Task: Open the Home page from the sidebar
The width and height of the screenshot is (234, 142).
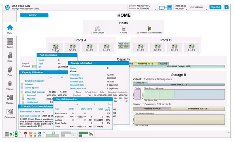Action: tap(10, 29)
